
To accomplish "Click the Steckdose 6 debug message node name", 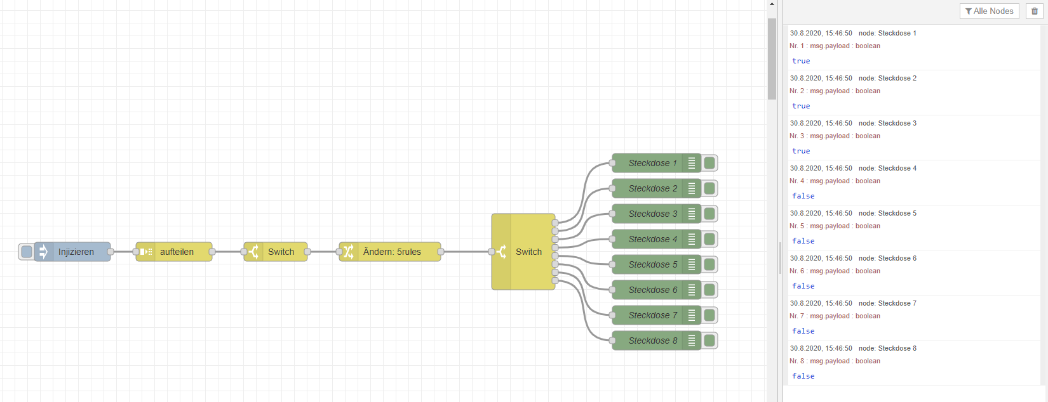I will (x=897, y=258).
